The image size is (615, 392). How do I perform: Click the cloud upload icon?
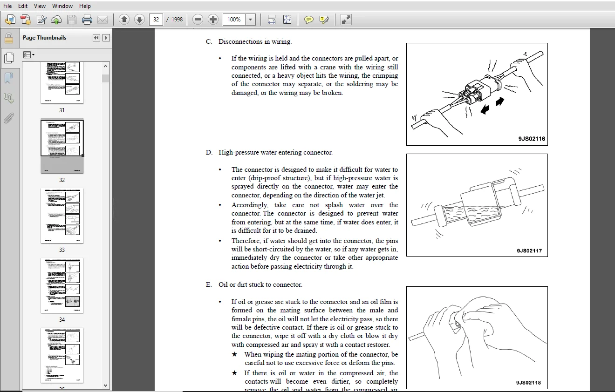coord(56,20)
